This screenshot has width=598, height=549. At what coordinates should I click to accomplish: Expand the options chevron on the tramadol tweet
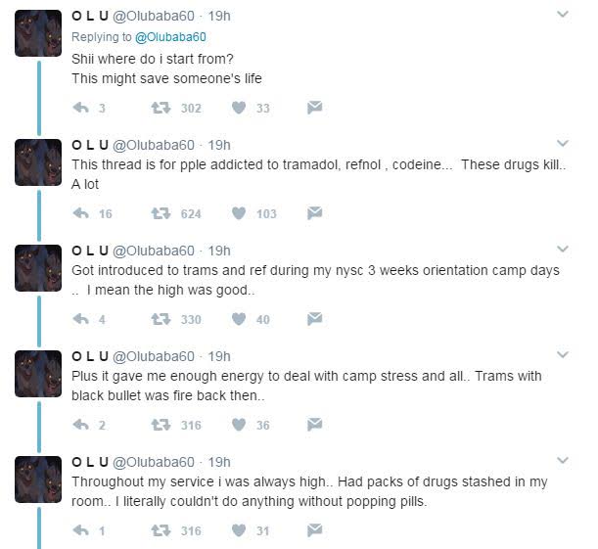pos(563,144)
